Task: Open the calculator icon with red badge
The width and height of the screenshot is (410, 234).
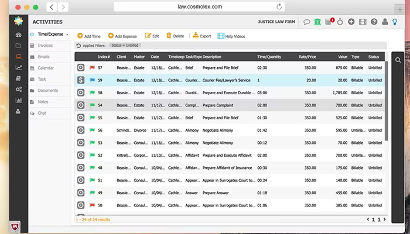Action: (x=329, y=22)
